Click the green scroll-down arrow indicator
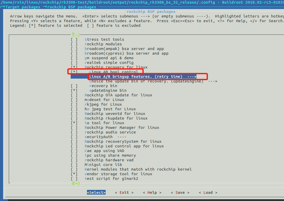This screenshot has height=201, width=284. [x=76, y=183]
